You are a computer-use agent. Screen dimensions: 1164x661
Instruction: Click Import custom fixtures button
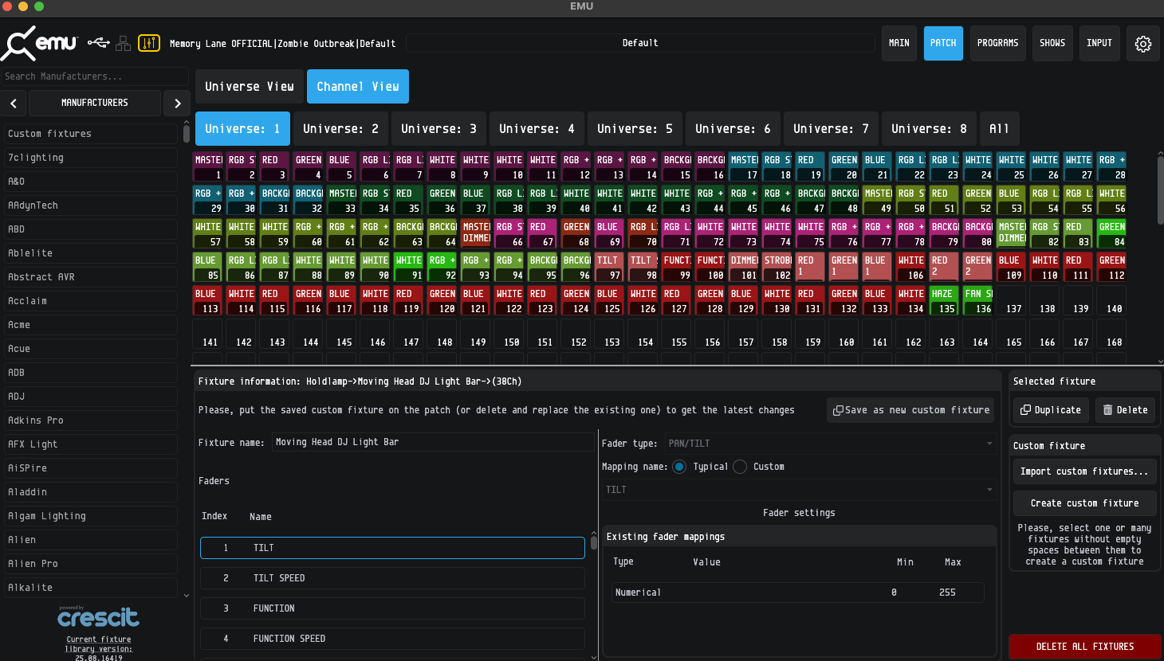[x=1084, y=471]
